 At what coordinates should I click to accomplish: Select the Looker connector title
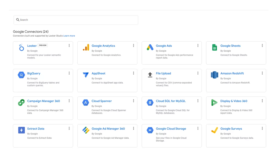point(32,46)
